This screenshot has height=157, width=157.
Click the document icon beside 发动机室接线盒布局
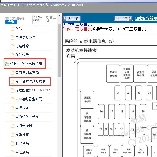pyautogui.click(x=12, y=82)
